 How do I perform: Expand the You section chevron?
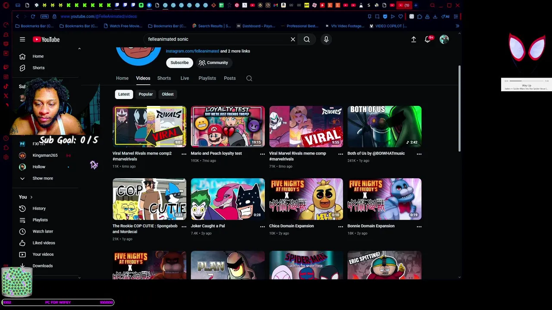pyautogui.click(x=31, y=197)
